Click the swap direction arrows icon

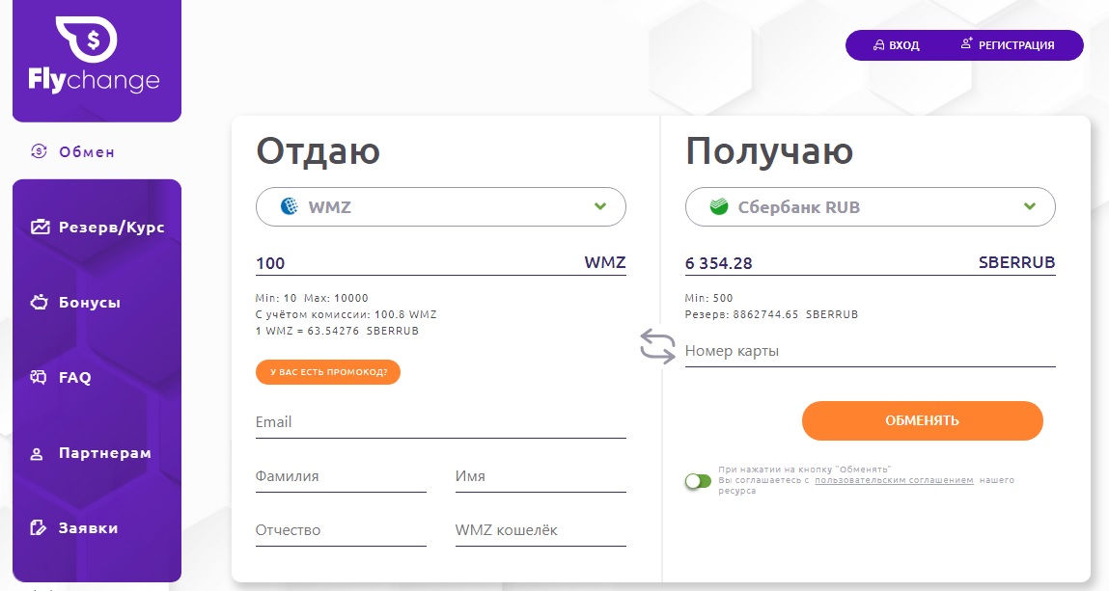tap(657, 346)
